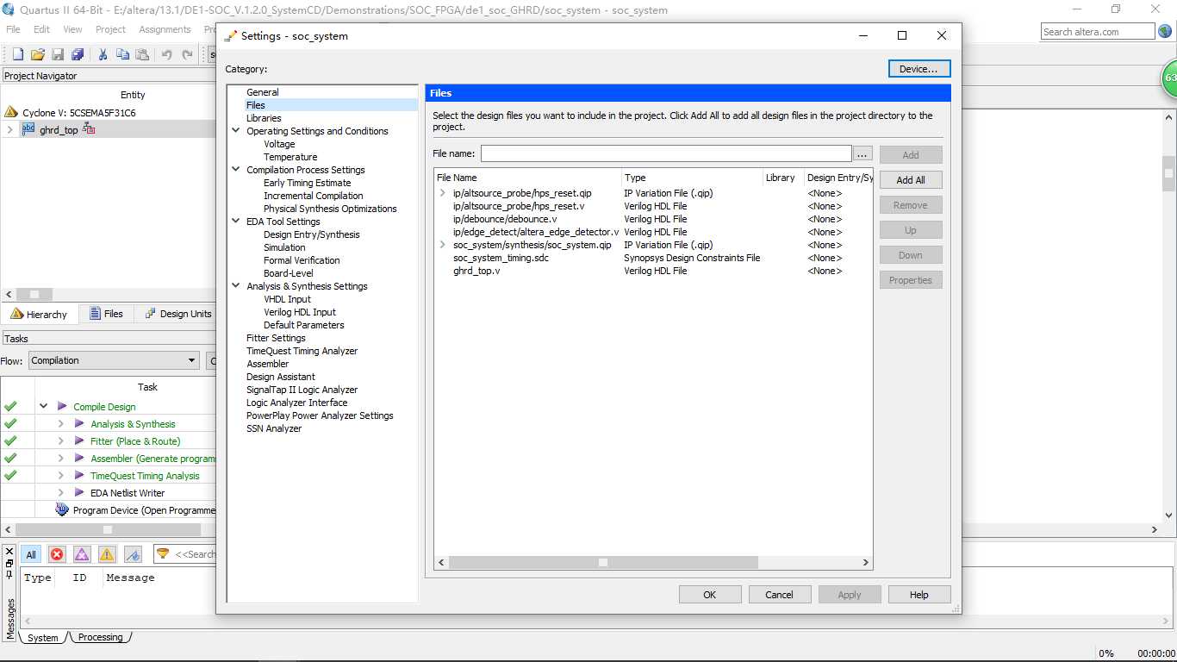
Task: Click play arrow for Fitter task
Action: 79,440
